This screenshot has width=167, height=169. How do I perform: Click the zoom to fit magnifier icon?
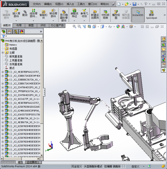(74, 27)
